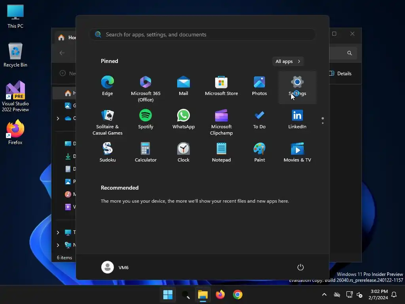This screenshot has width=405, height=304.
Task: Expand This PC node in Explorer sidebar
Action: (58, 232)
